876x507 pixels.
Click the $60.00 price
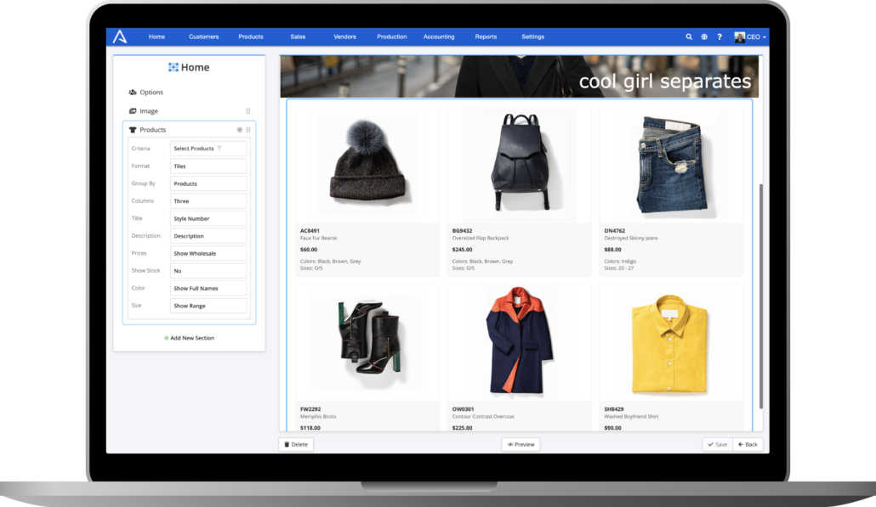309,250
